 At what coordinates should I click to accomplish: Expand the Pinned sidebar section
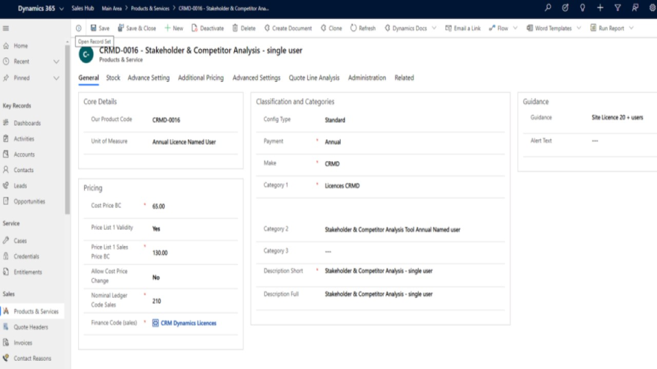(56, 78)
